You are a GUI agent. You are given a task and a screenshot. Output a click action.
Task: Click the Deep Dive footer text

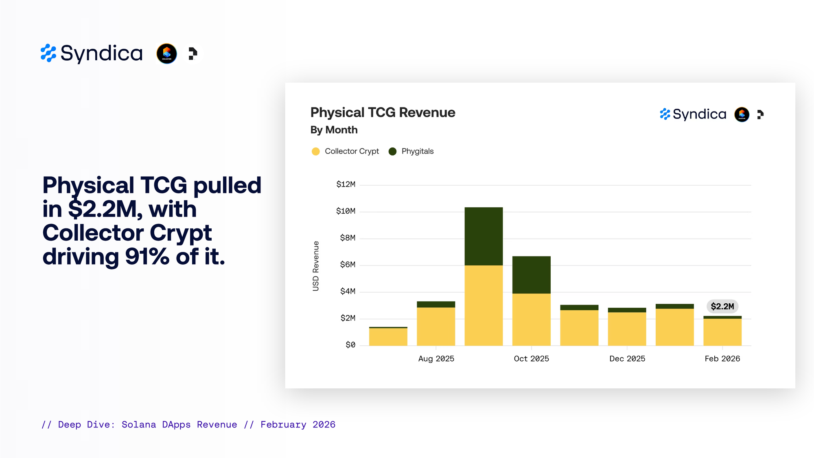[x=188, y=425]
